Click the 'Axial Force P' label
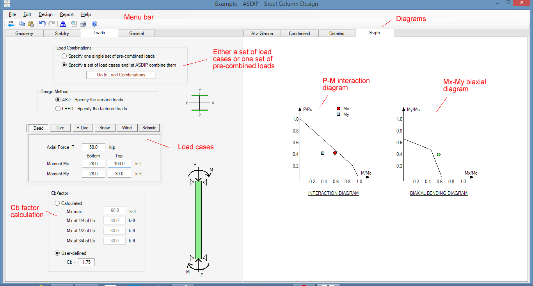The height and width of the screenshot is (286, 533). pos(60,147)
